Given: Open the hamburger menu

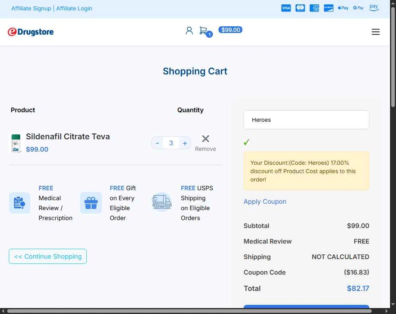Looking at the screenshot, I should (x=376, y=32).
